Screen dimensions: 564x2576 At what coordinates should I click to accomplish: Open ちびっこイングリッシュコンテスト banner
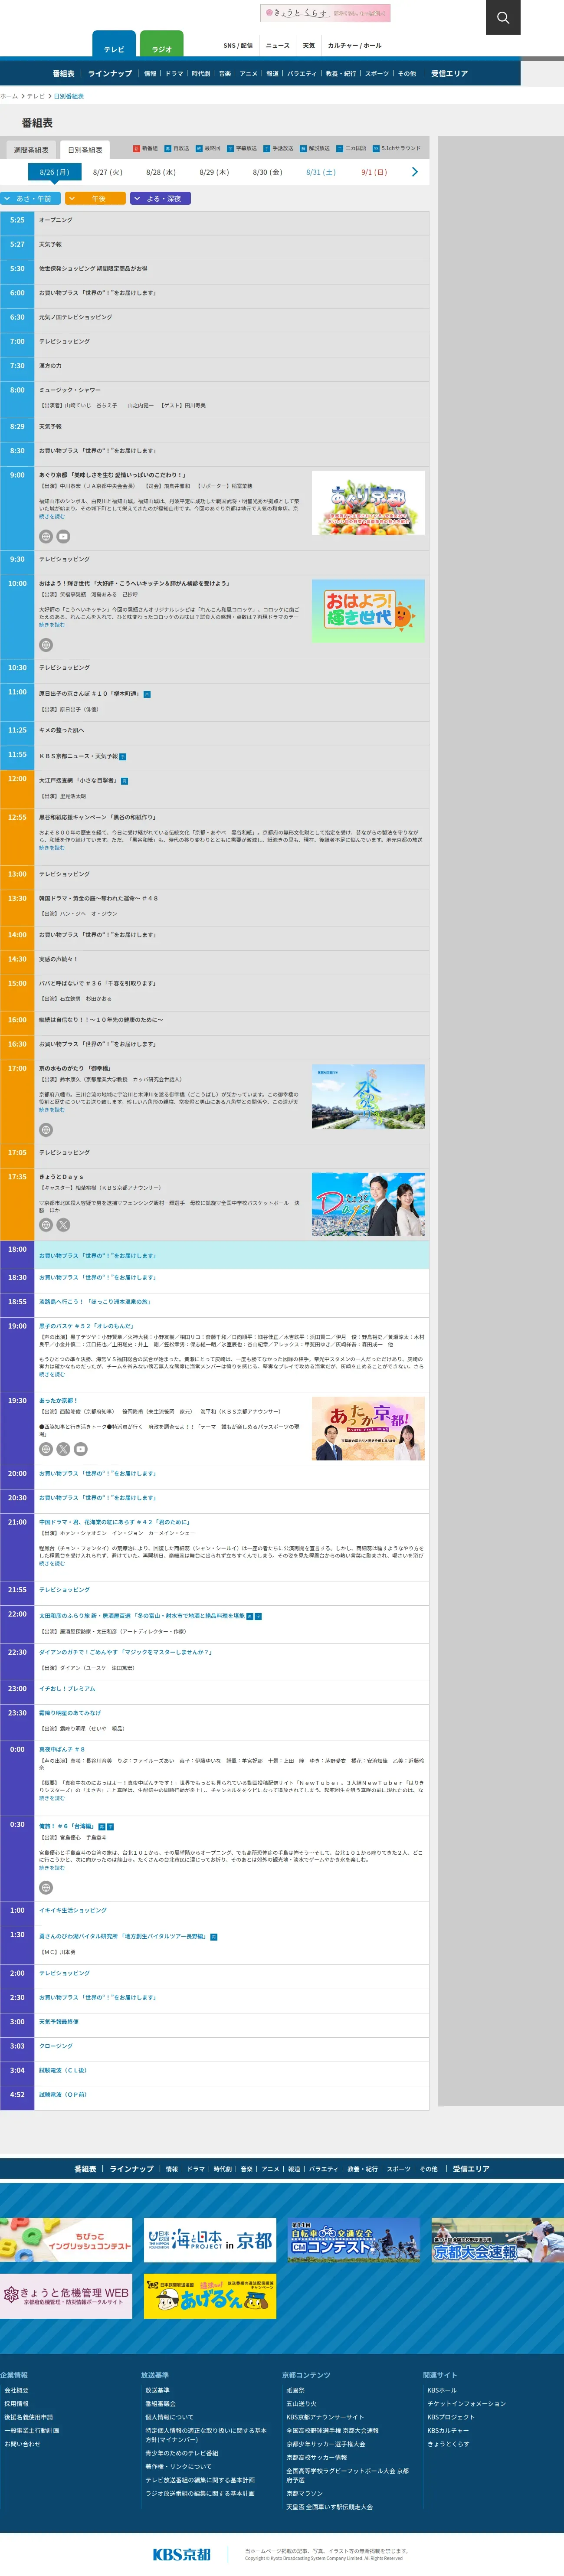tap(66, 2240)
